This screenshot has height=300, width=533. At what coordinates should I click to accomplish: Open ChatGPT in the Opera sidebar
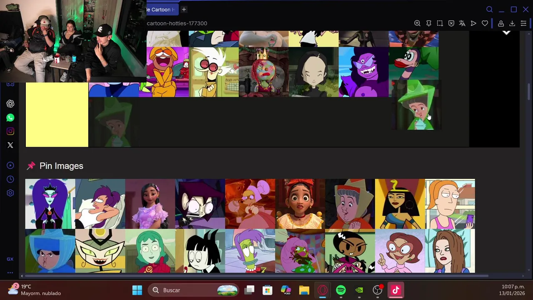point(10,104)
